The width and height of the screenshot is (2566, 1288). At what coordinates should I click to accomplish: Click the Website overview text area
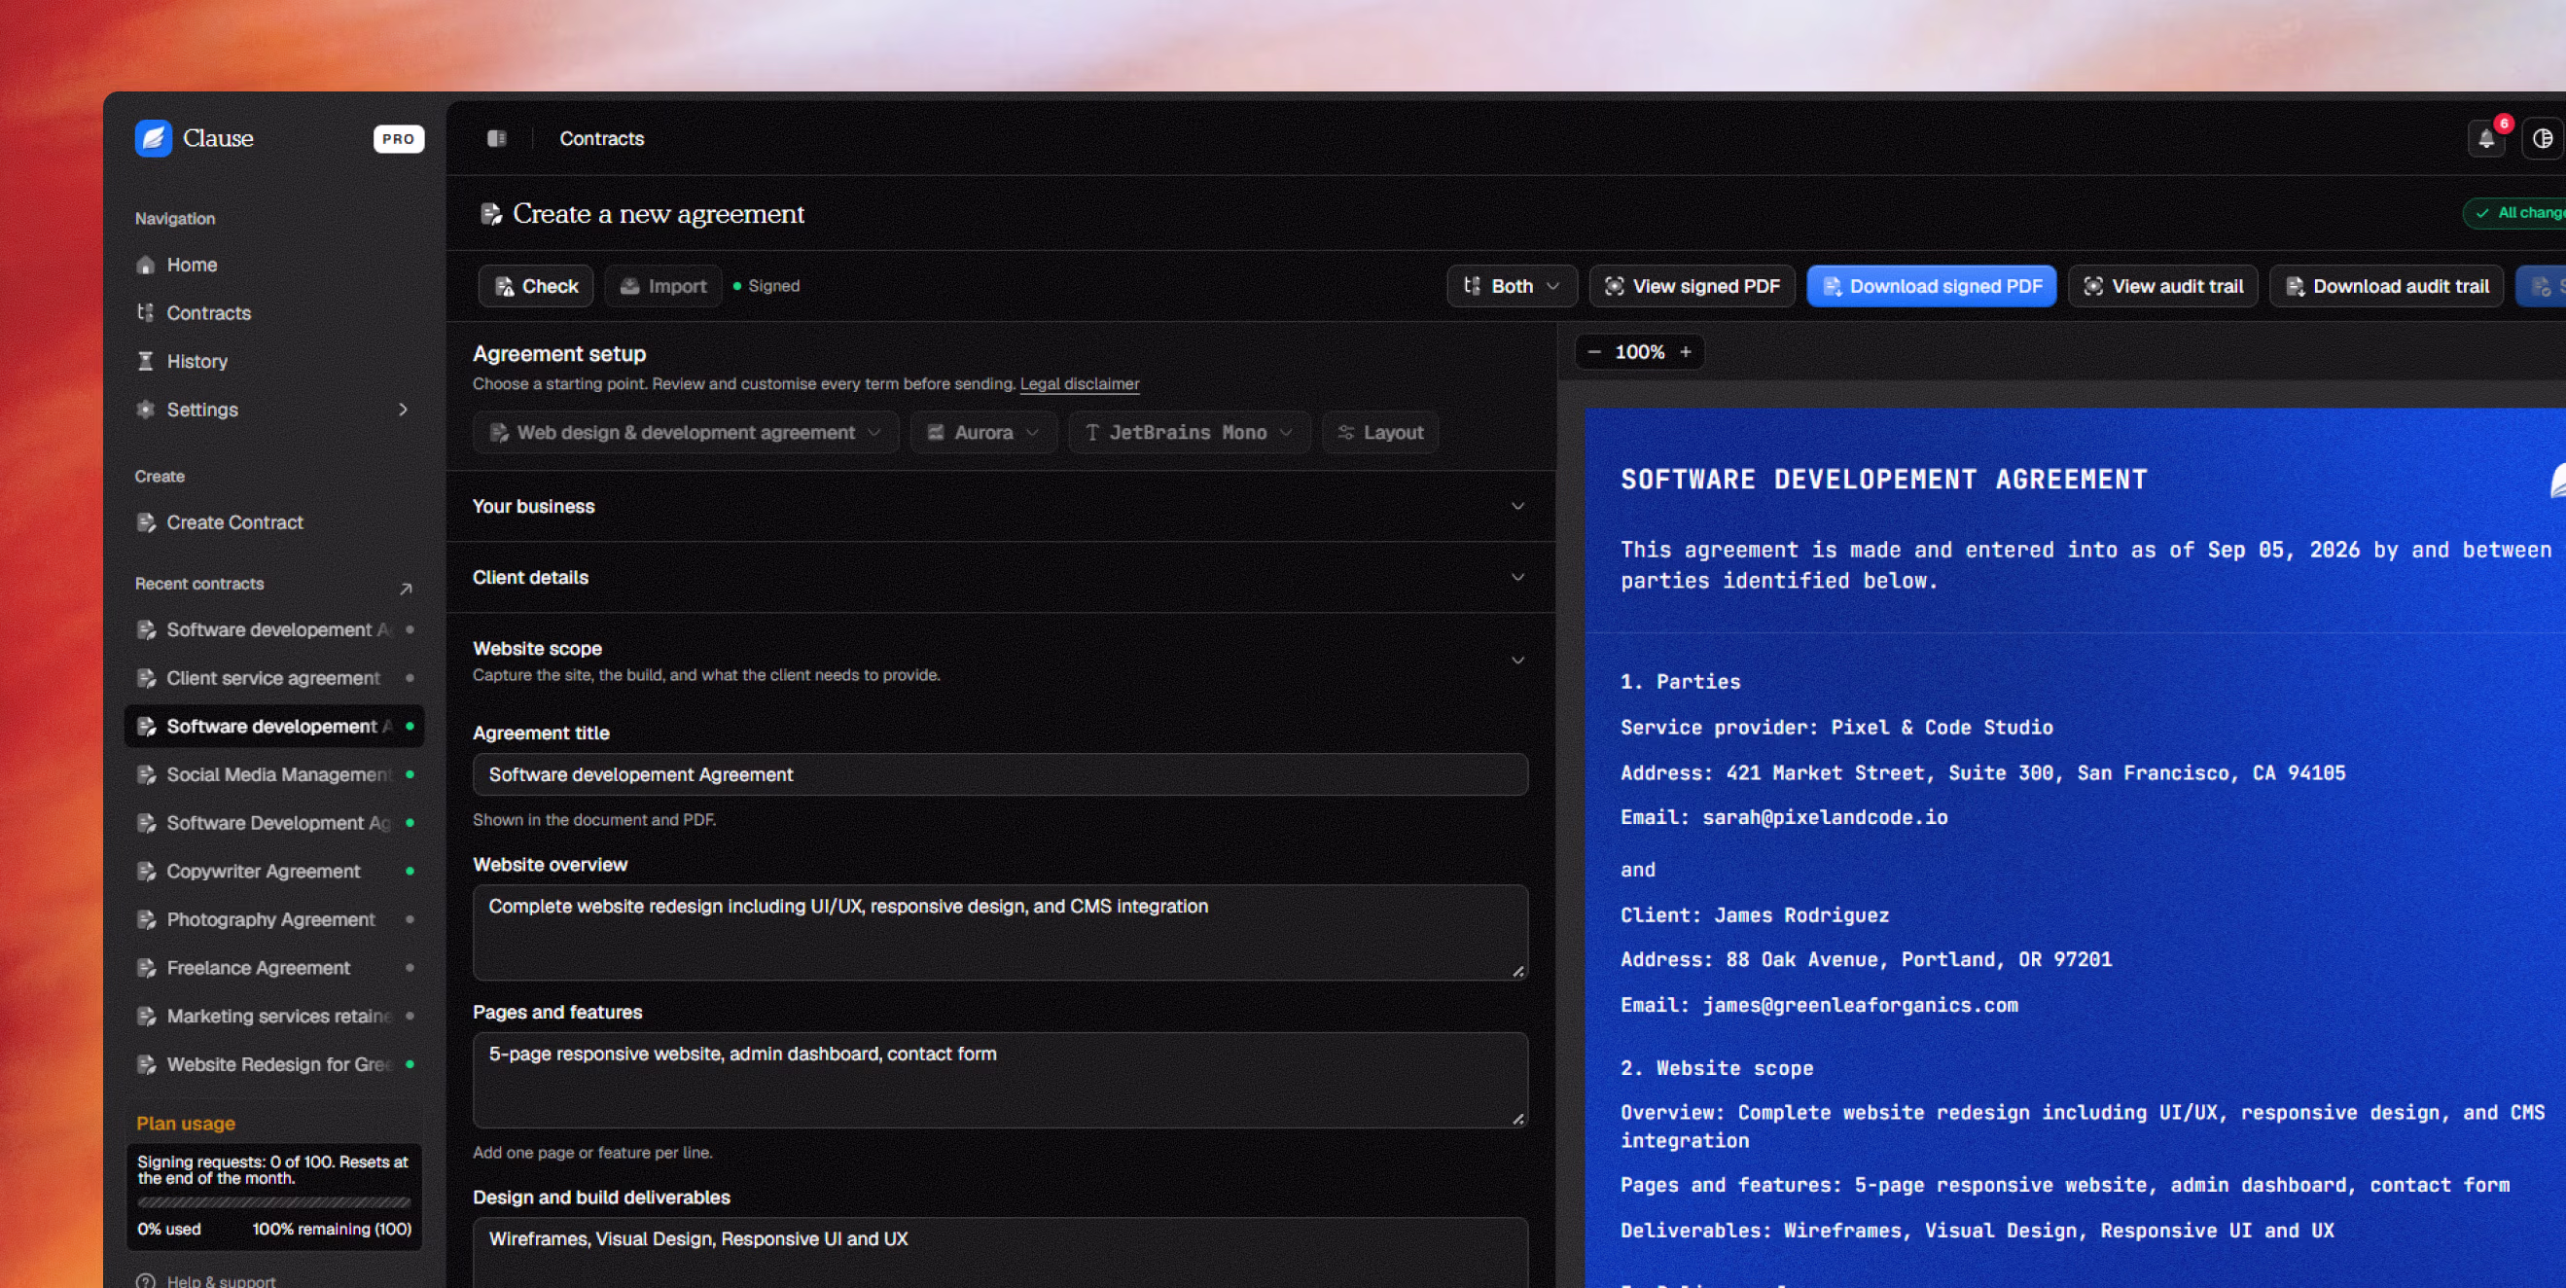pos(1000,933)
